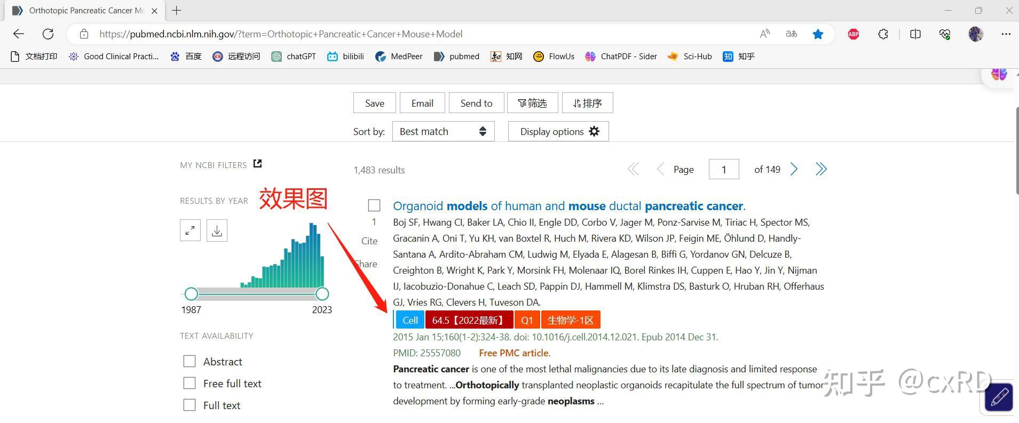Open the Good Clinical Practice bookmark
This screenshot has height=423, width=1019.
point(114,57)
